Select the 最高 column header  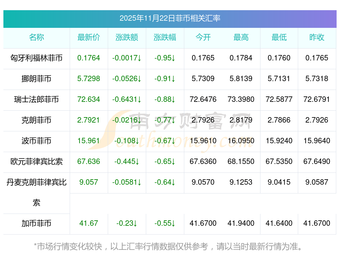[241, 37]
